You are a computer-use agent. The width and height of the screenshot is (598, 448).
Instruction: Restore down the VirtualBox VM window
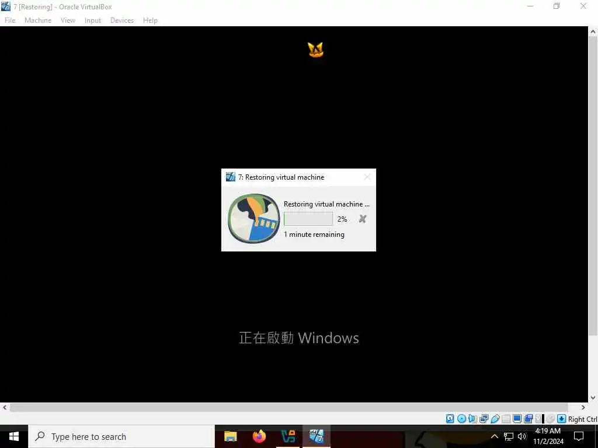coord(557,6)
